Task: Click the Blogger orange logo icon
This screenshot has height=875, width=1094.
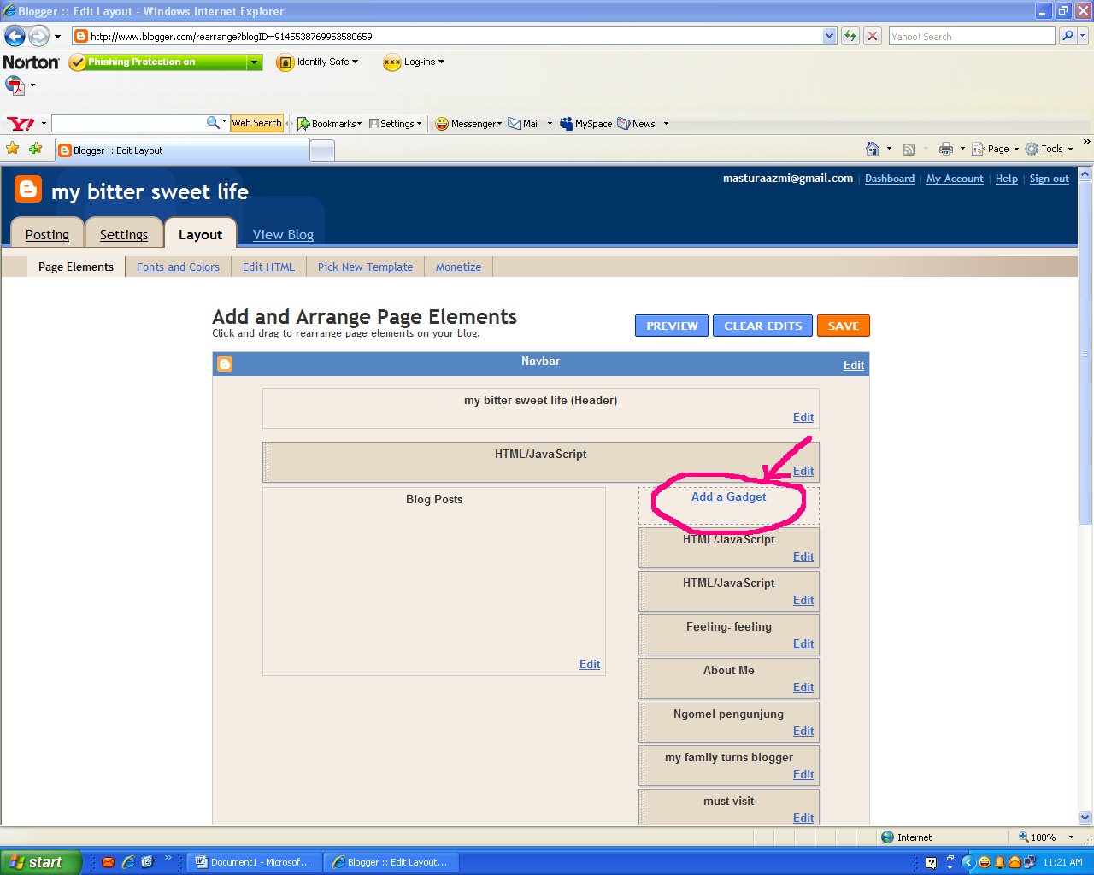Action: click(x=28, y=189)
